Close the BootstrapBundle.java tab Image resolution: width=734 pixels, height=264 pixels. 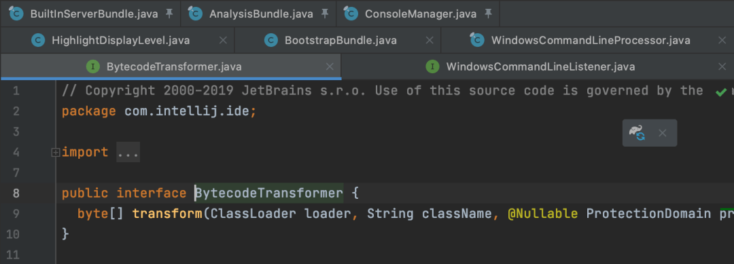point(430,40)
